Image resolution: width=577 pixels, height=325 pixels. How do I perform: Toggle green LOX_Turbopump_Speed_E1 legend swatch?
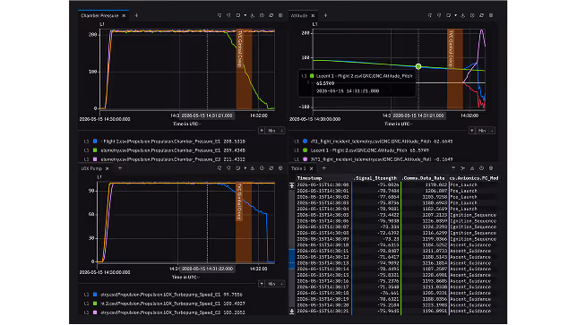[x=95, y=304]
